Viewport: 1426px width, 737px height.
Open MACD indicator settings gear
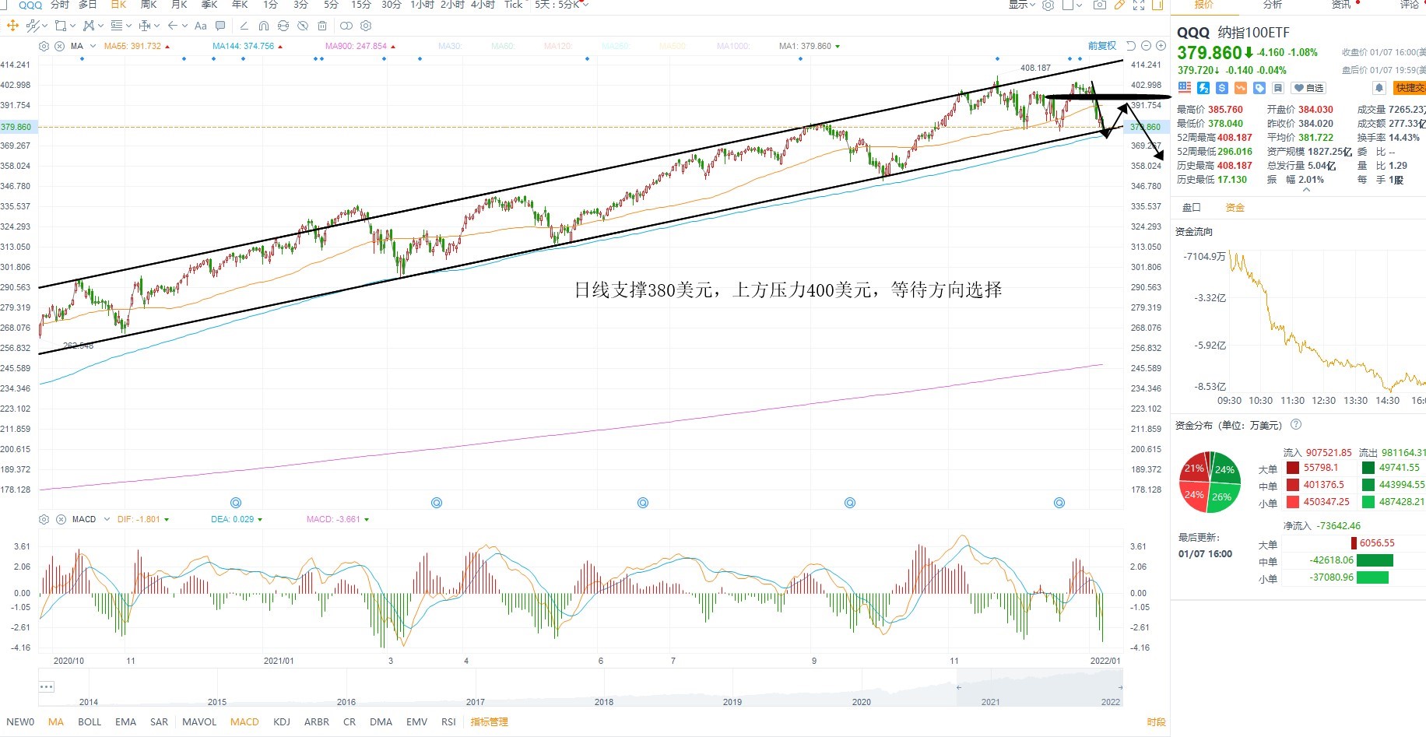coord(44,519)
